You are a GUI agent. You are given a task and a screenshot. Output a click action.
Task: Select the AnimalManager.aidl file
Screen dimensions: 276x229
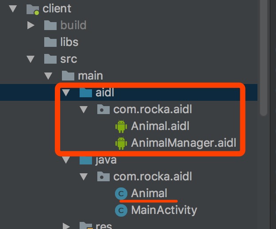tap(184, 143)
